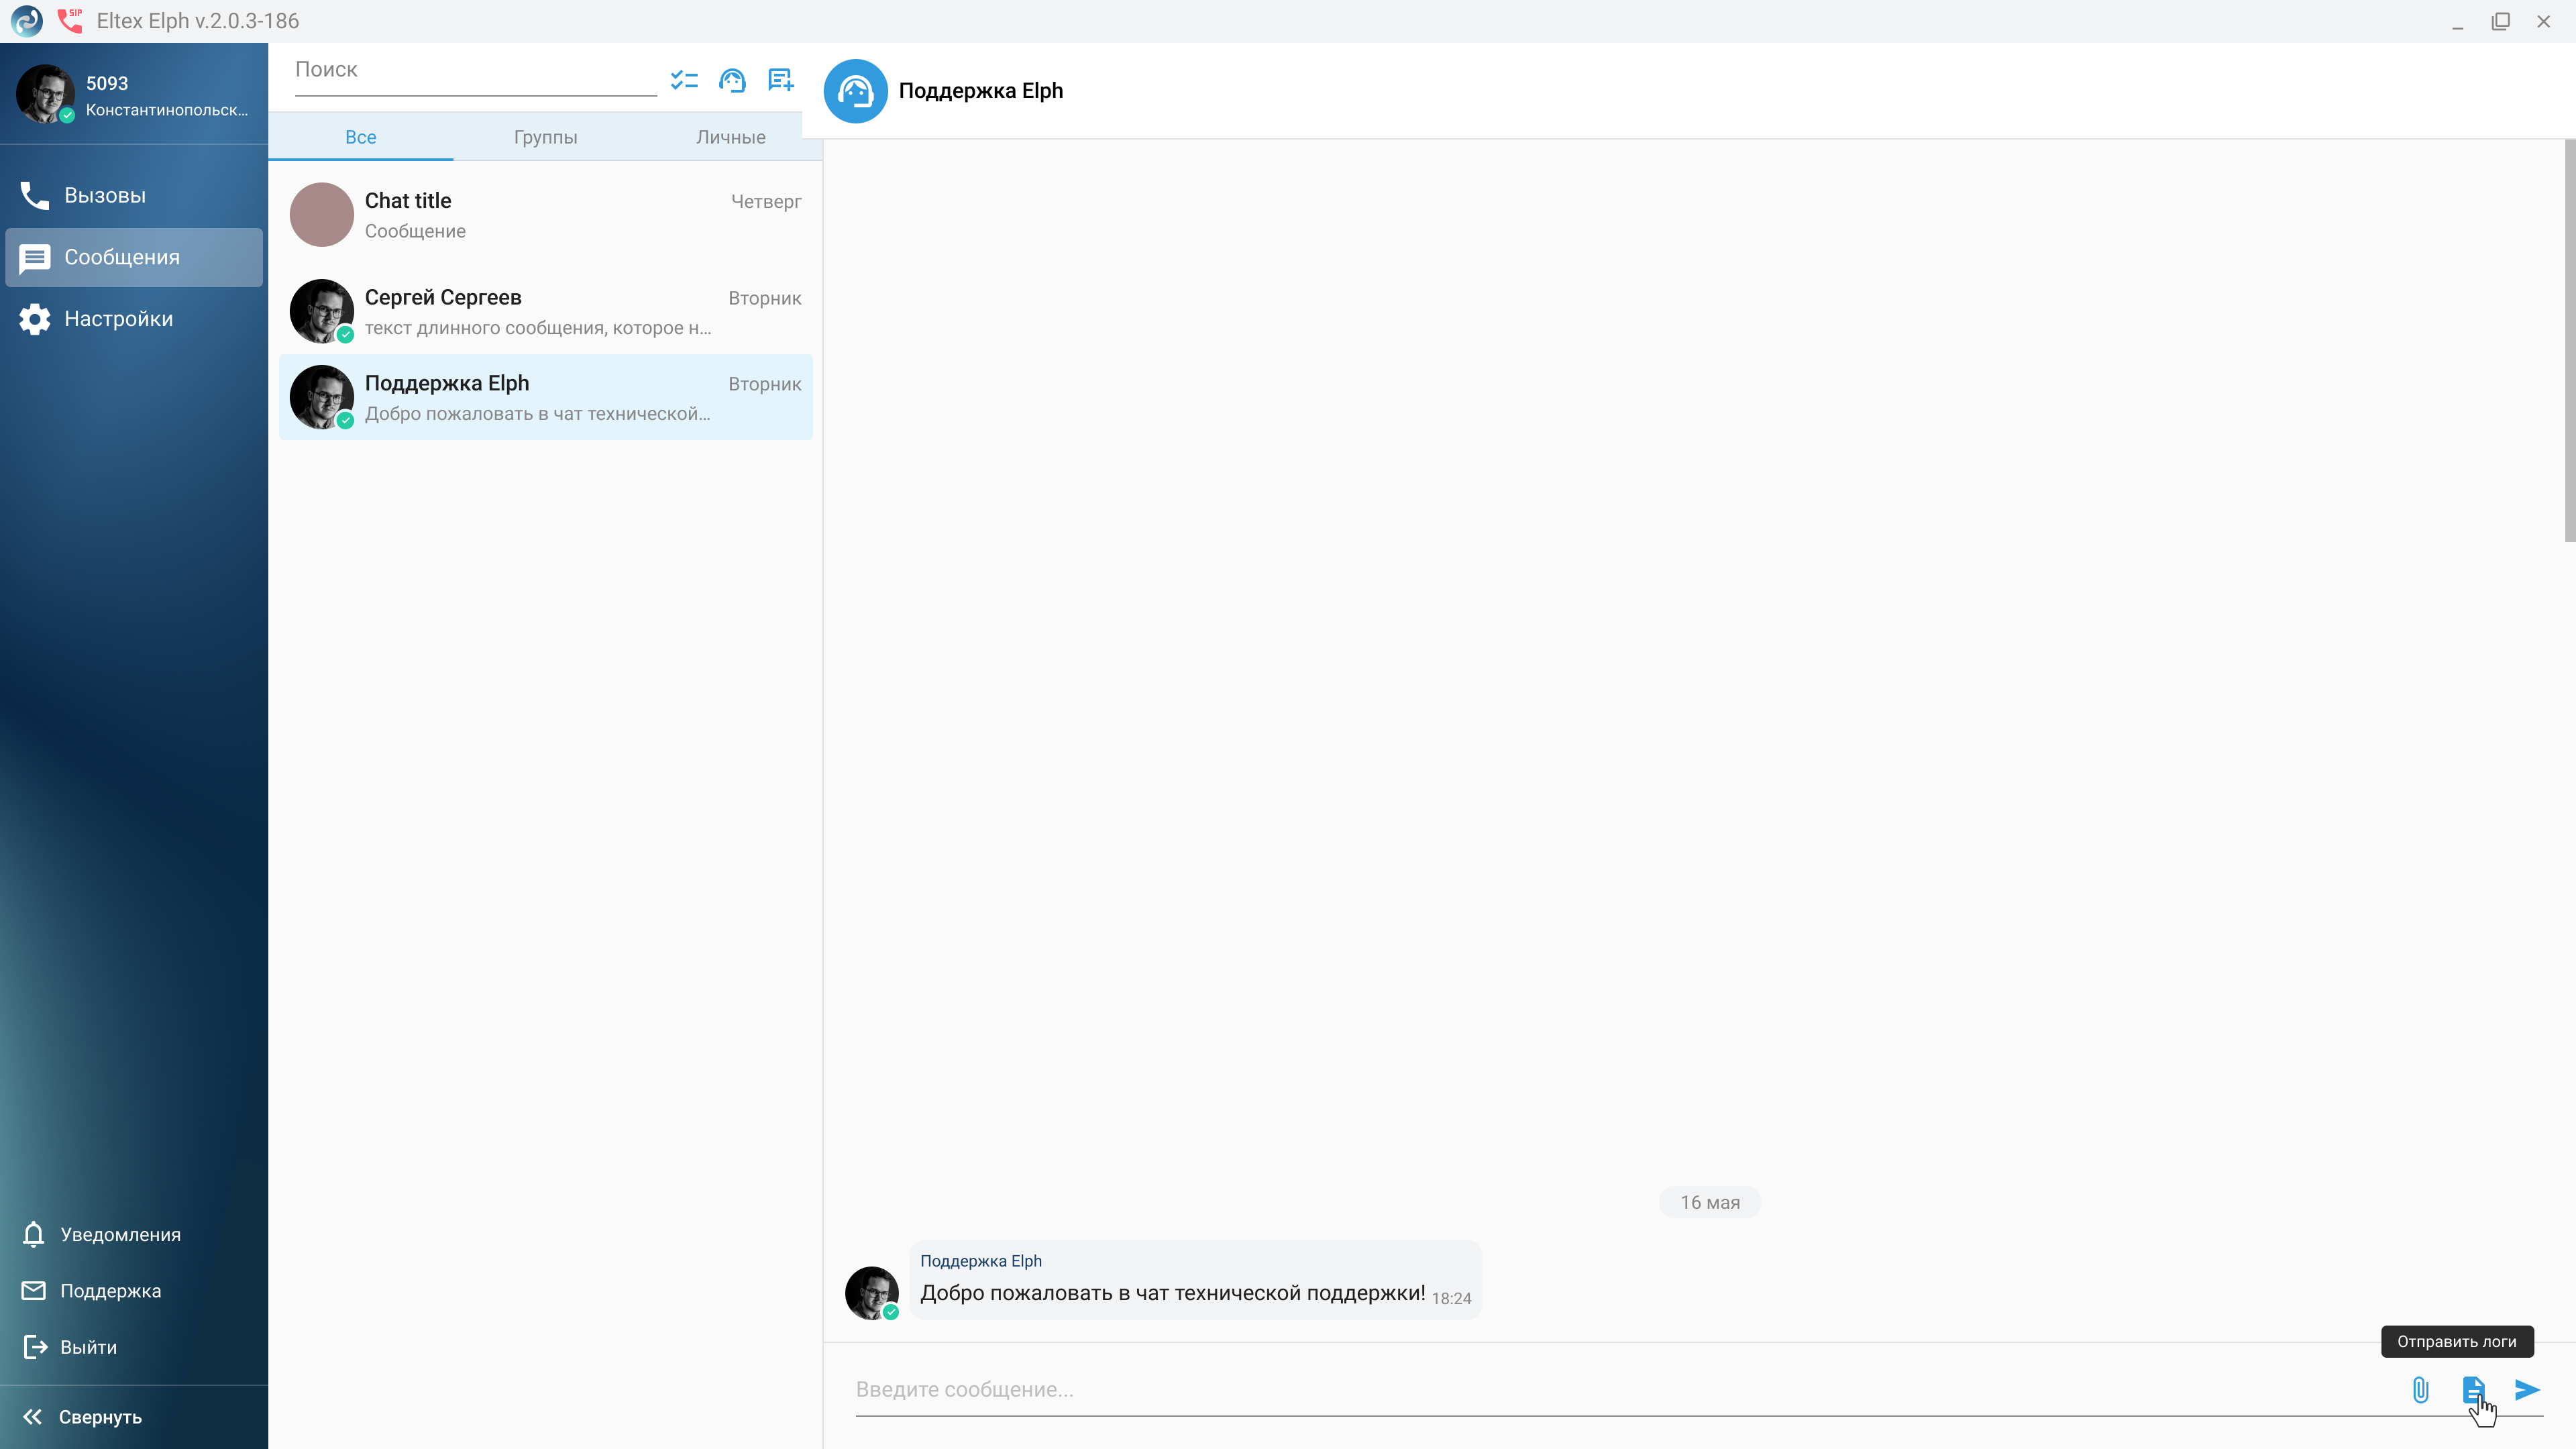The height and width of the screenshot is (1449, 2576).
Task: Switch to the Группы tab
Action: (545, 137)
